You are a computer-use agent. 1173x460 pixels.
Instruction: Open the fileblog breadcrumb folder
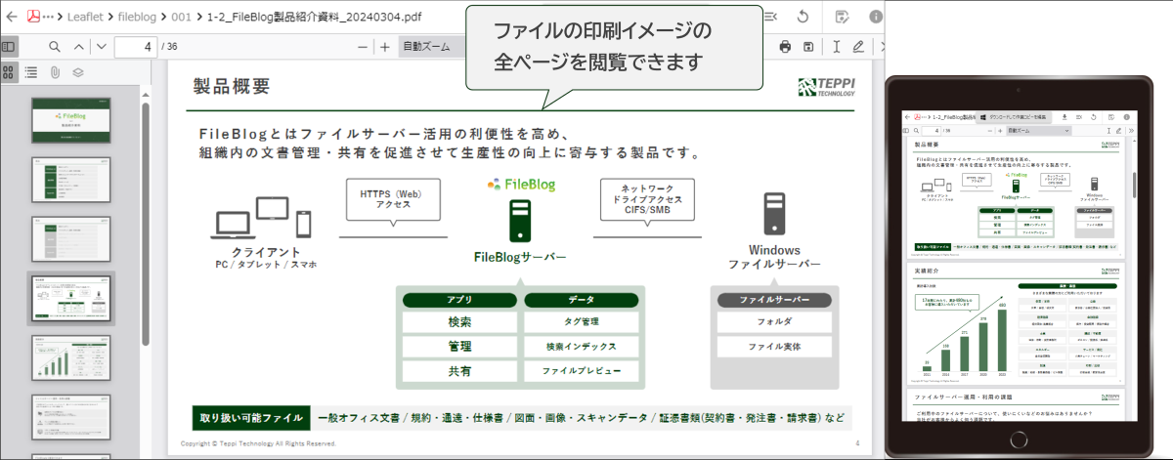pos(136,17)
